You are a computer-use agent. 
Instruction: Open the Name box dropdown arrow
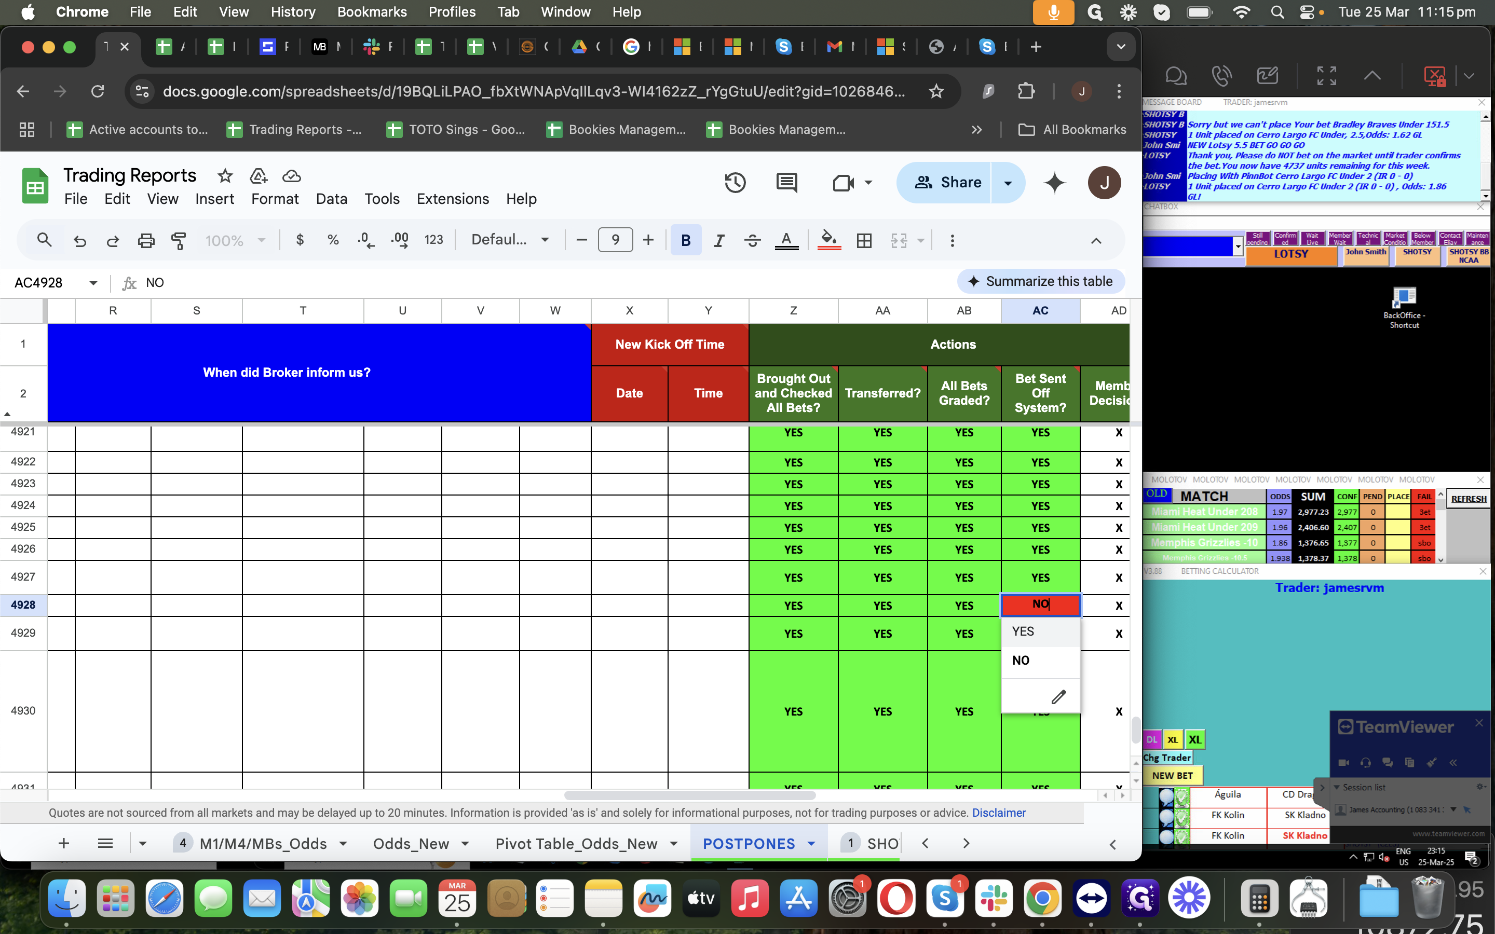[93, 283]
